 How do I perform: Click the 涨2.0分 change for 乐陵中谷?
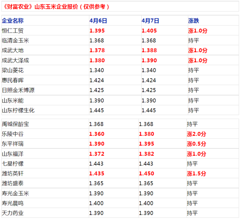click(x=196, y=134)
